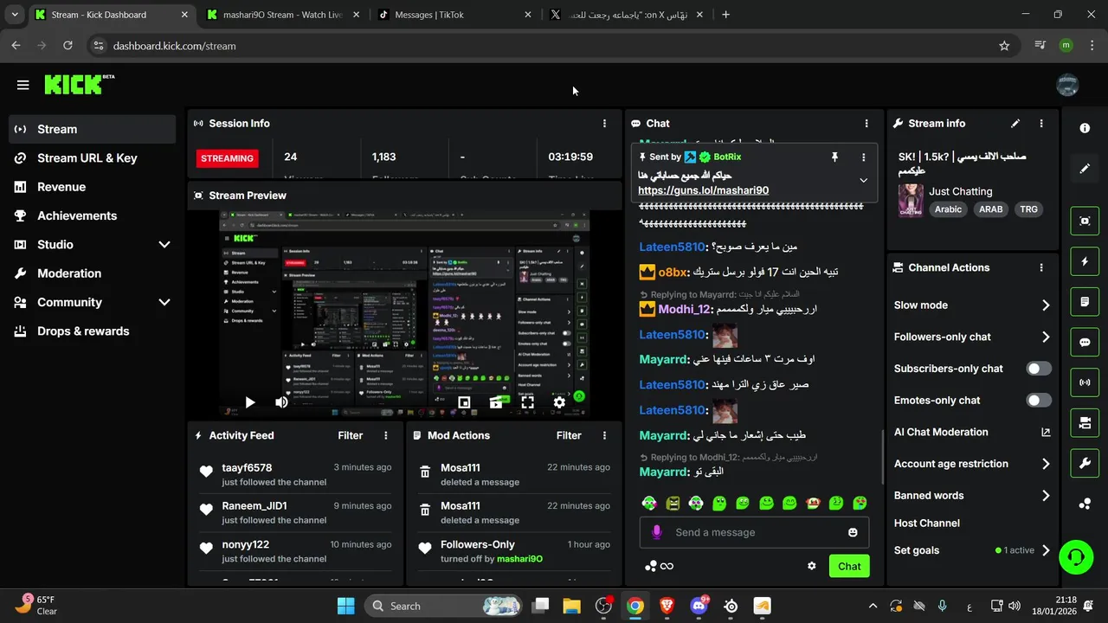Image resolution: width=1108 pixels, height=623 pixels.
Task: Mute the stream preview volume
Action: [281, 402]
